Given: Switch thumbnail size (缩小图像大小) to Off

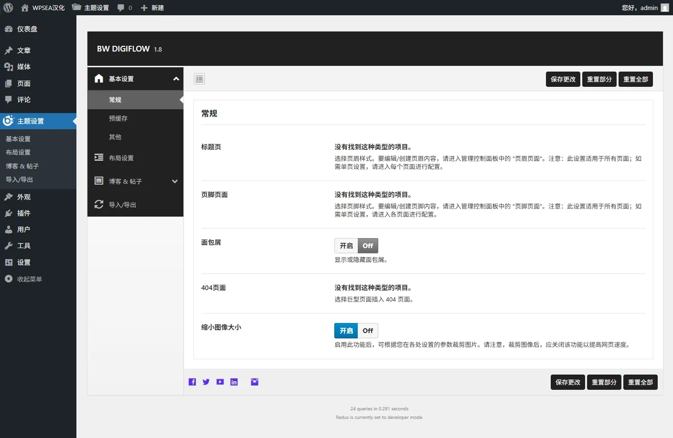Looking at the screenshot, I should pos(368,331).
